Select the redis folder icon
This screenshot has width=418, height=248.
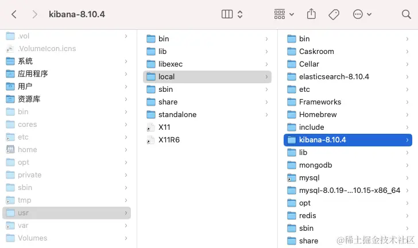point(292,216)
